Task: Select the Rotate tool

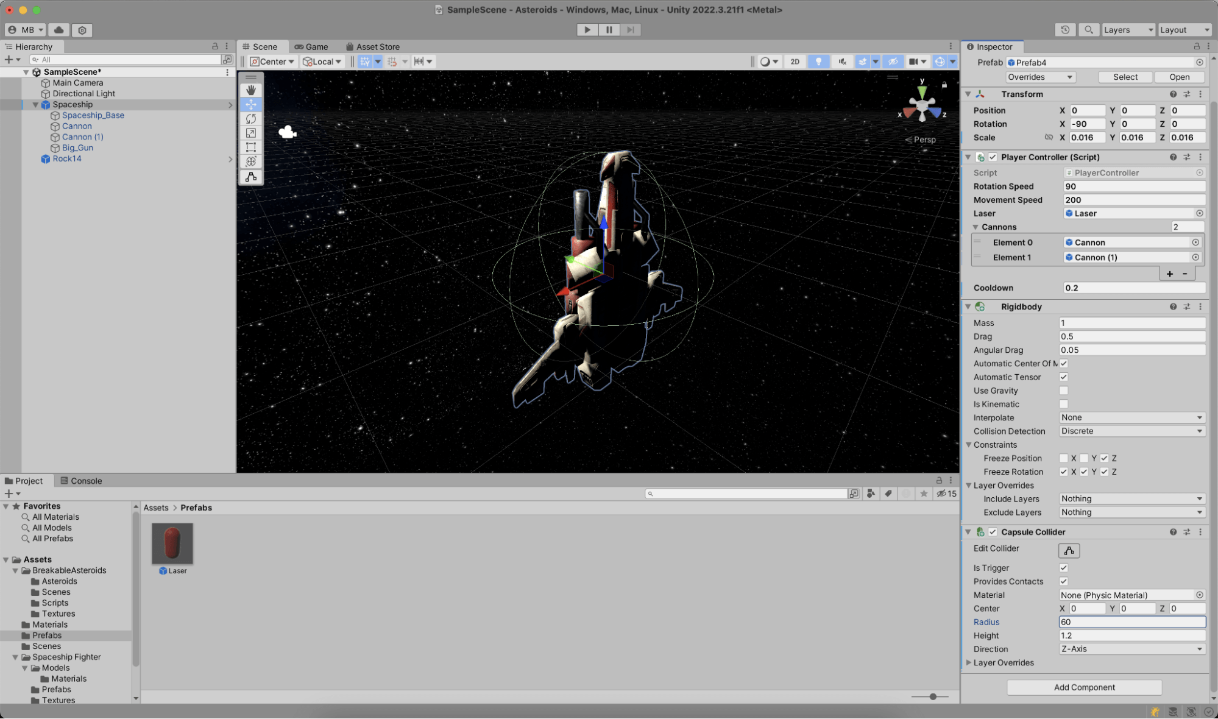Action: (x=251, y=119)
